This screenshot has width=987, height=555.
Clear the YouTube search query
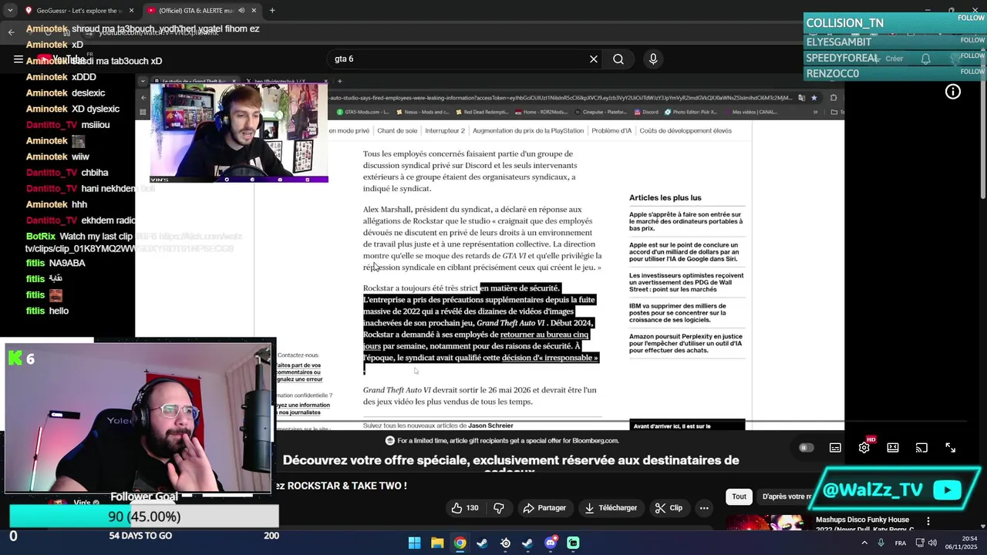[594, 59]
